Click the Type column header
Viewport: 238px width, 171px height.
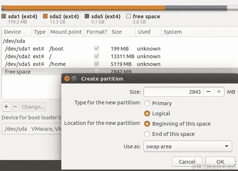(40, 32)
